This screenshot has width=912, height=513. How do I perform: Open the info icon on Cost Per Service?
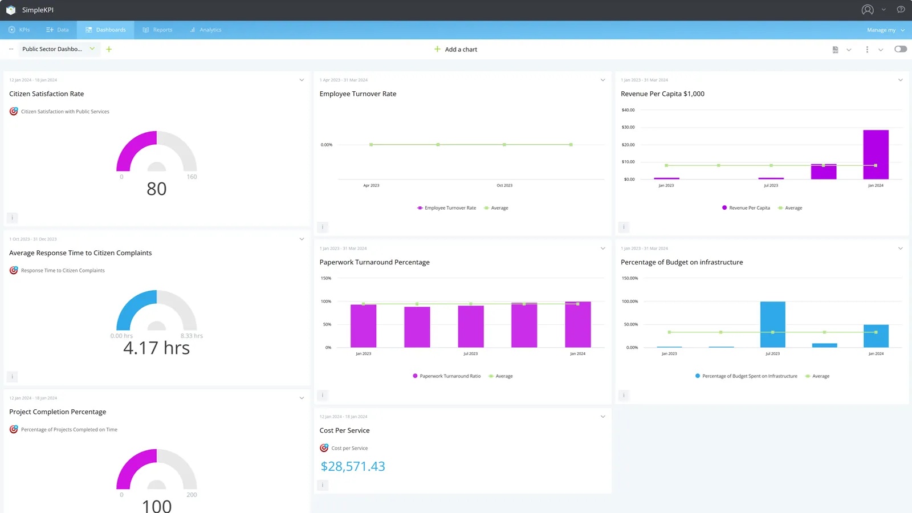[x=322, y=484]
